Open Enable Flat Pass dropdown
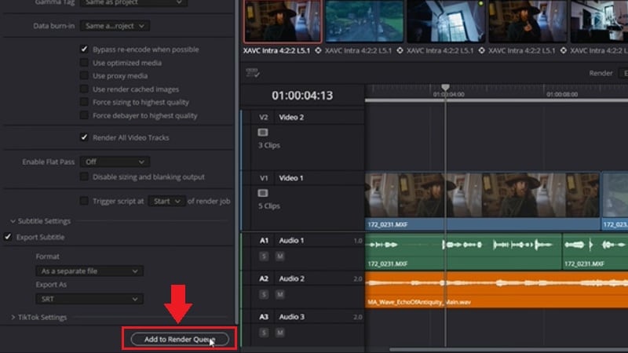 click(115, 162)
